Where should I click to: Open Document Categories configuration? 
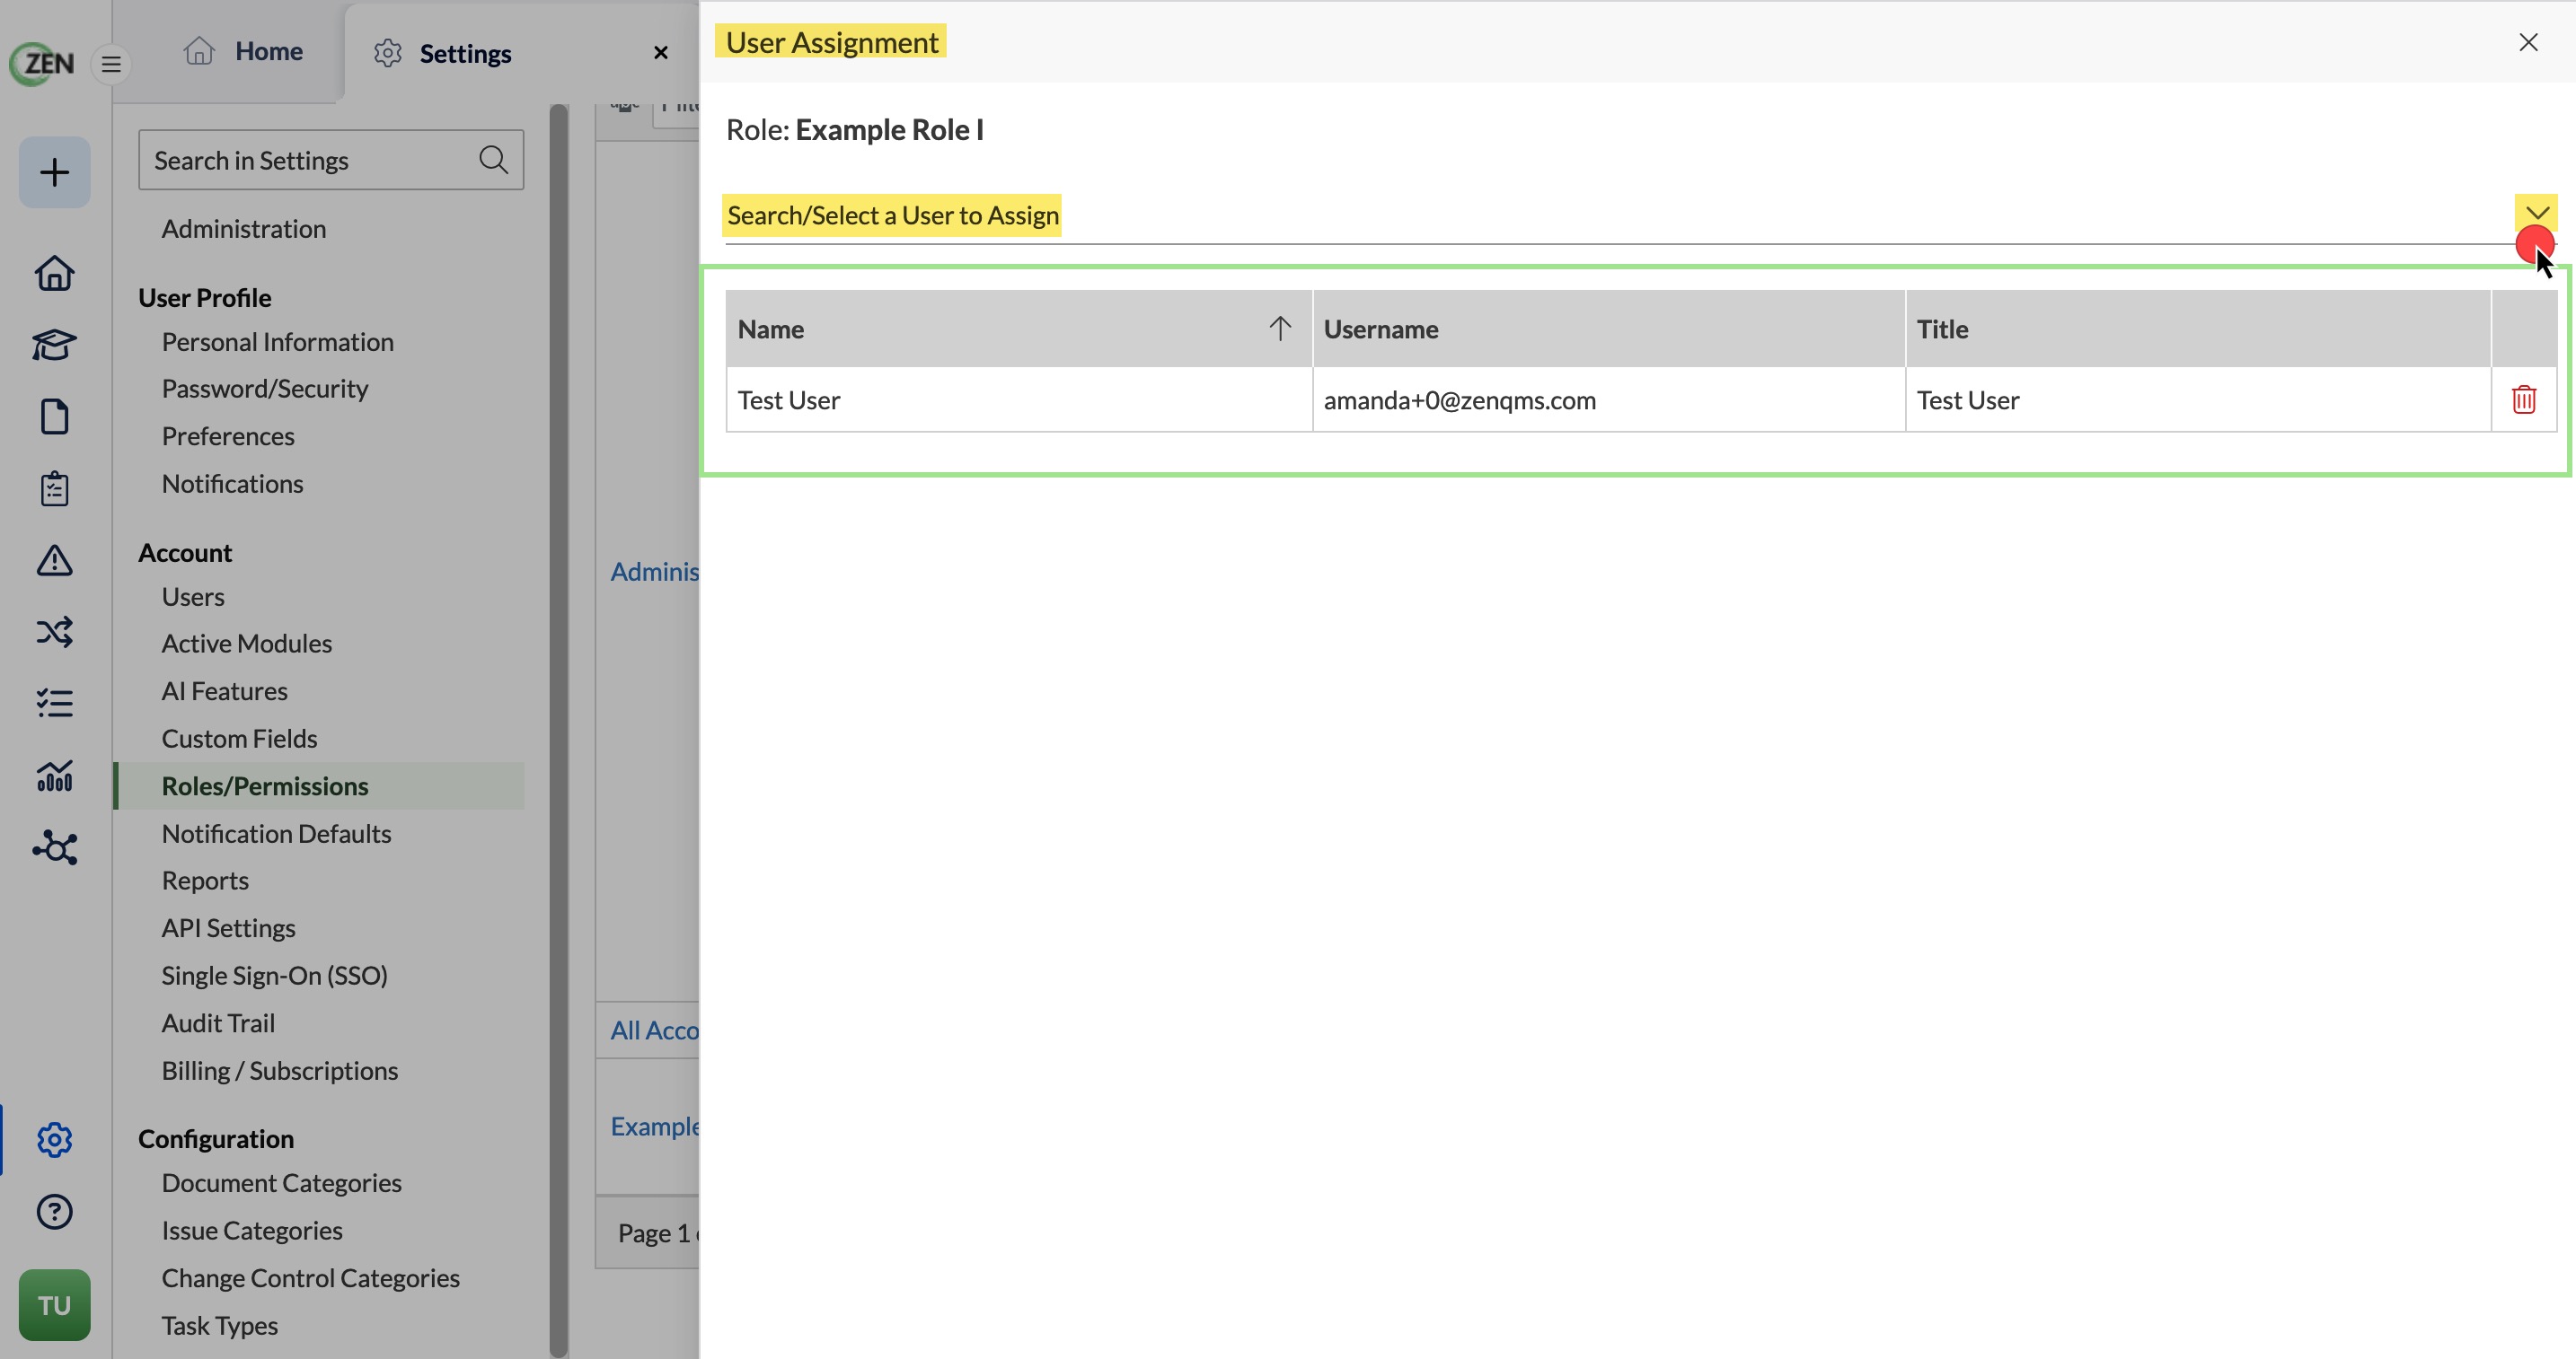pos(281,1183)
